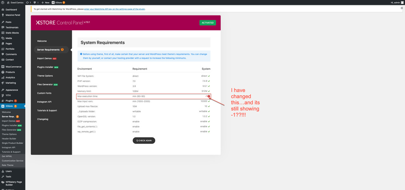Click the Media icon in sidebar
Image resolution: width=405 pixels, height=190 pixels.
pyautogui.click(x=3, y=38)
